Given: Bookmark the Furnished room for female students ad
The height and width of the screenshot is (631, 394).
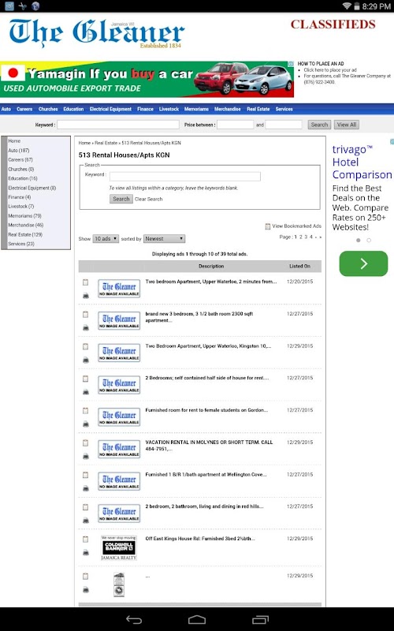Looking at the screenshot, I should point(86,411).
